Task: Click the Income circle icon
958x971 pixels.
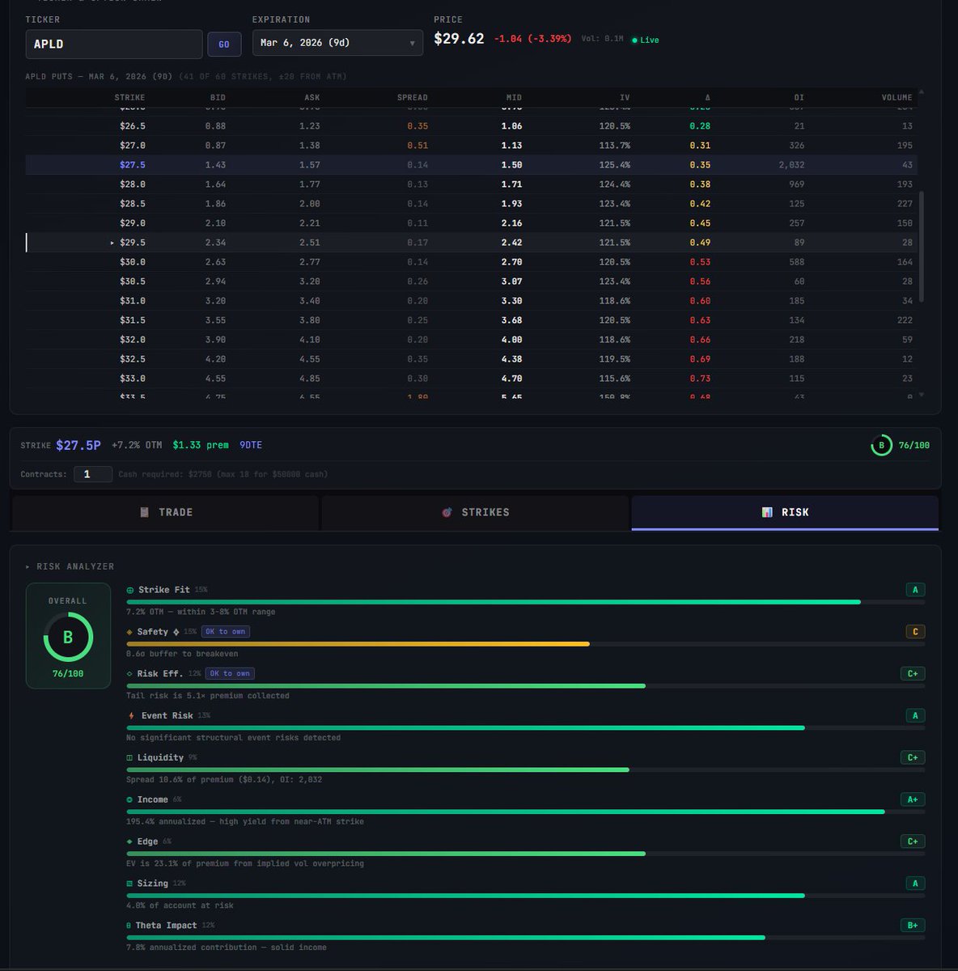Action: 130,800
